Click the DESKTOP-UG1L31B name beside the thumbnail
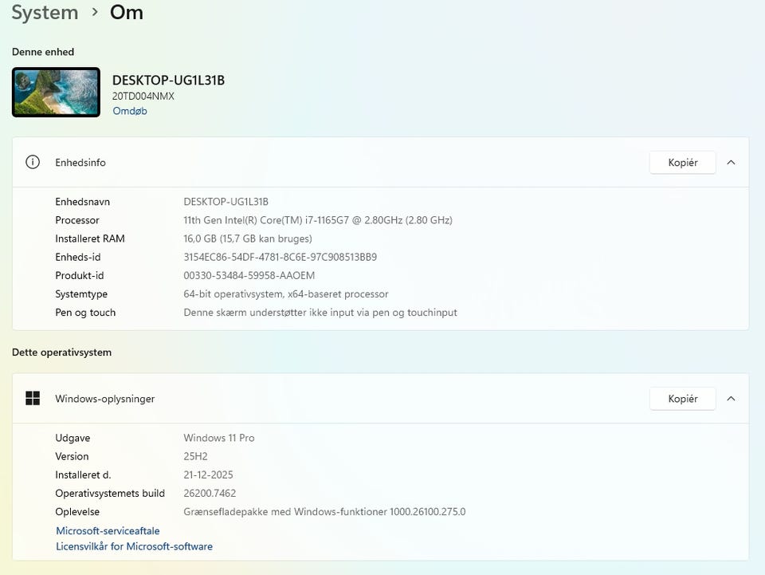 (x=168, y=81)
